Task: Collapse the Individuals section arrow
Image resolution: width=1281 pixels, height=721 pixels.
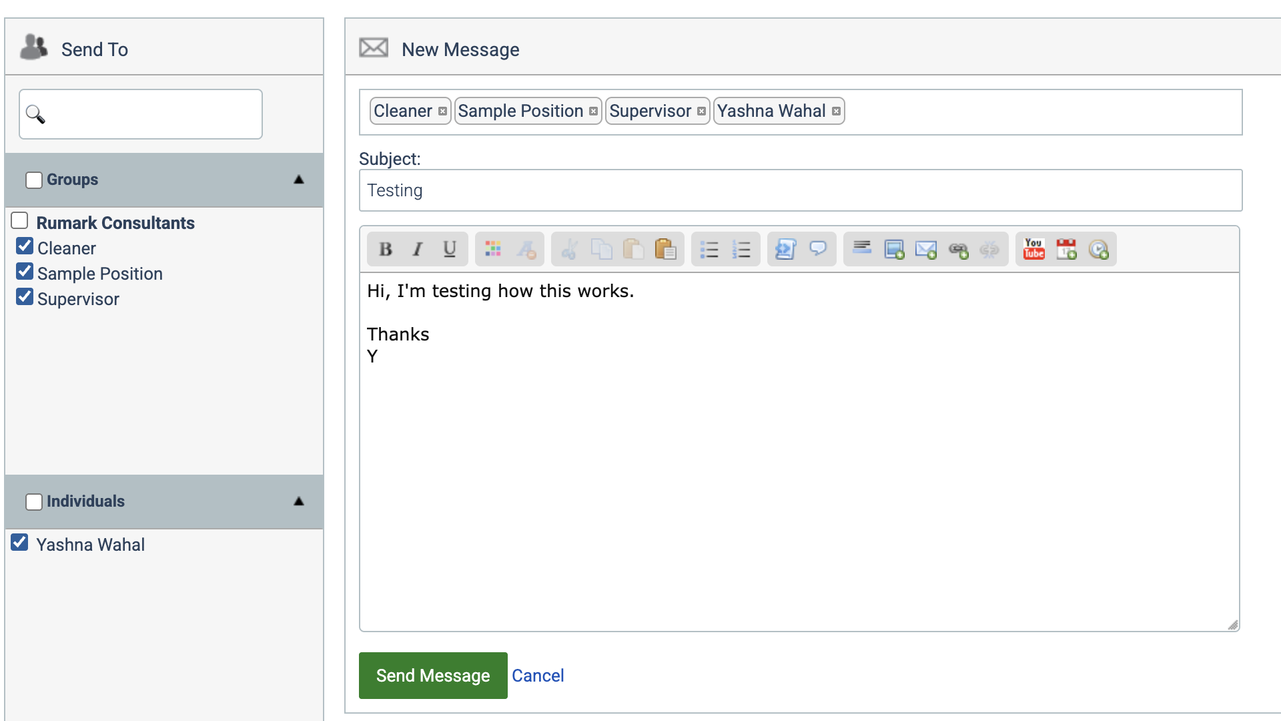Action: [x=299, y=501]
